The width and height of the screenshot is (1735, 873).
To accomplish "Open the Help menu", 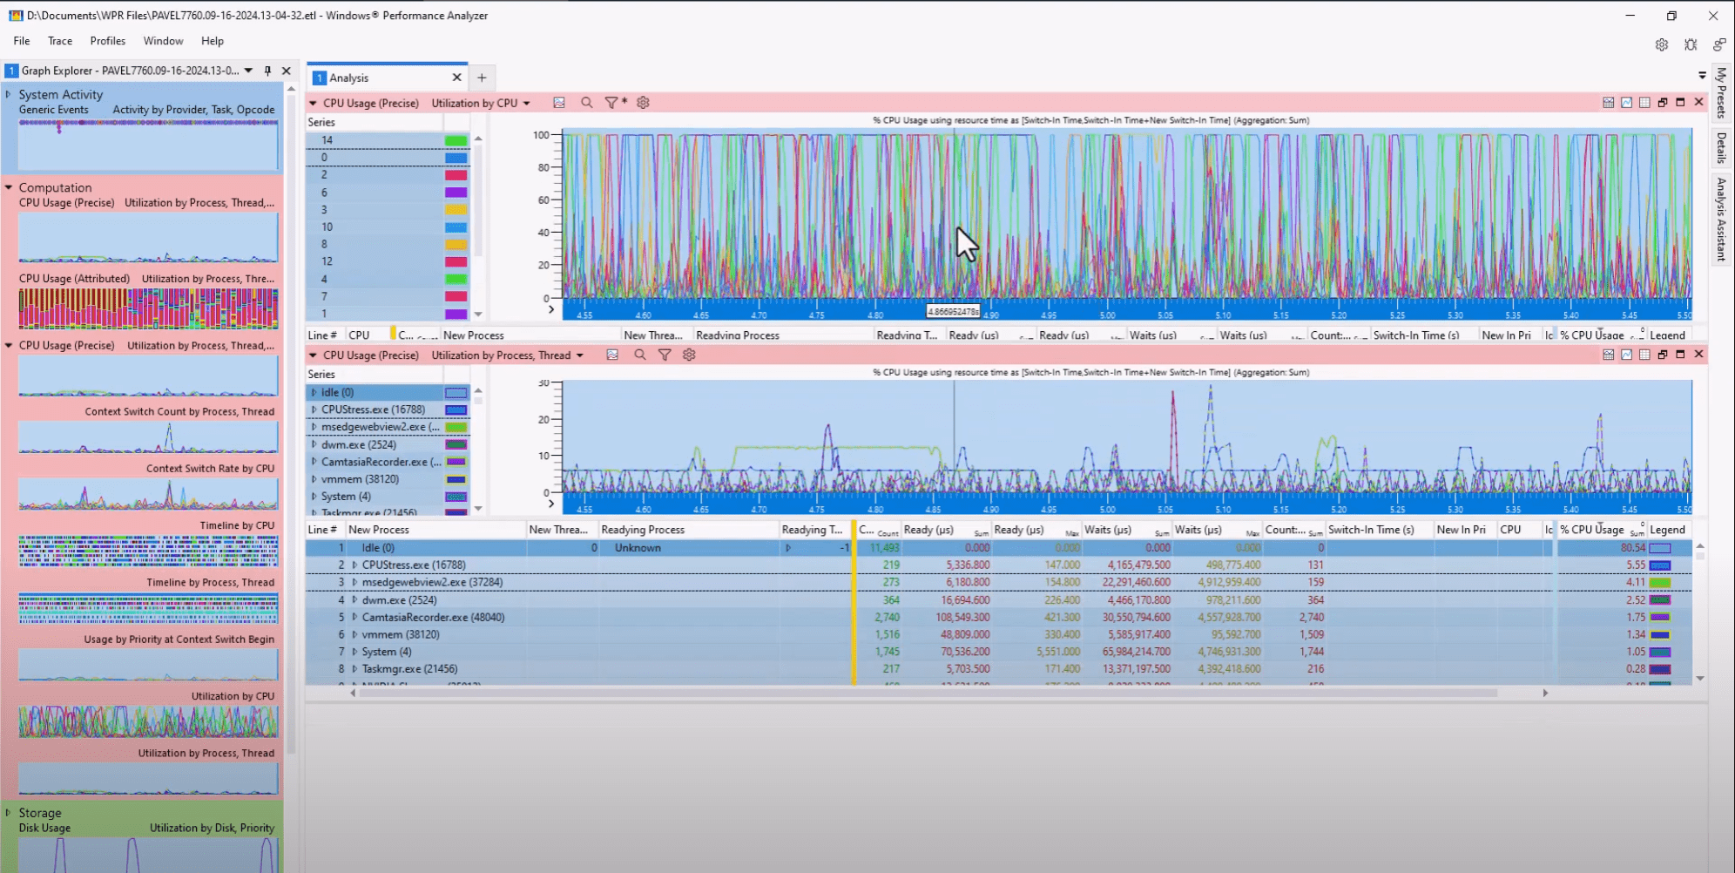I will coord(213,41).
